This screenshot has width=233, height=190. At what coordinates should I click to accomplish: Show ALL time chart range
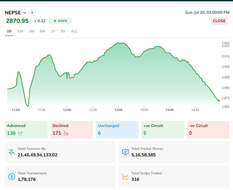click(74, 31)
